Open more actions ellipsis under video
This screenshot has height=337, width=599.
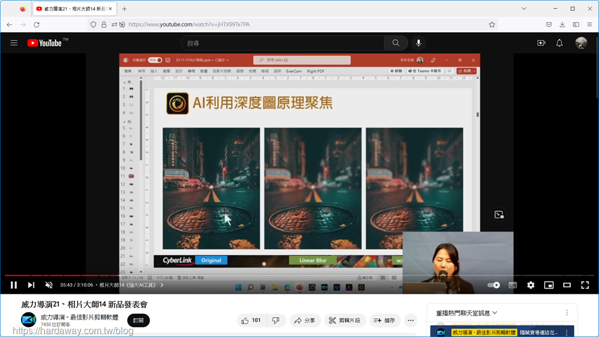point(411,321)
